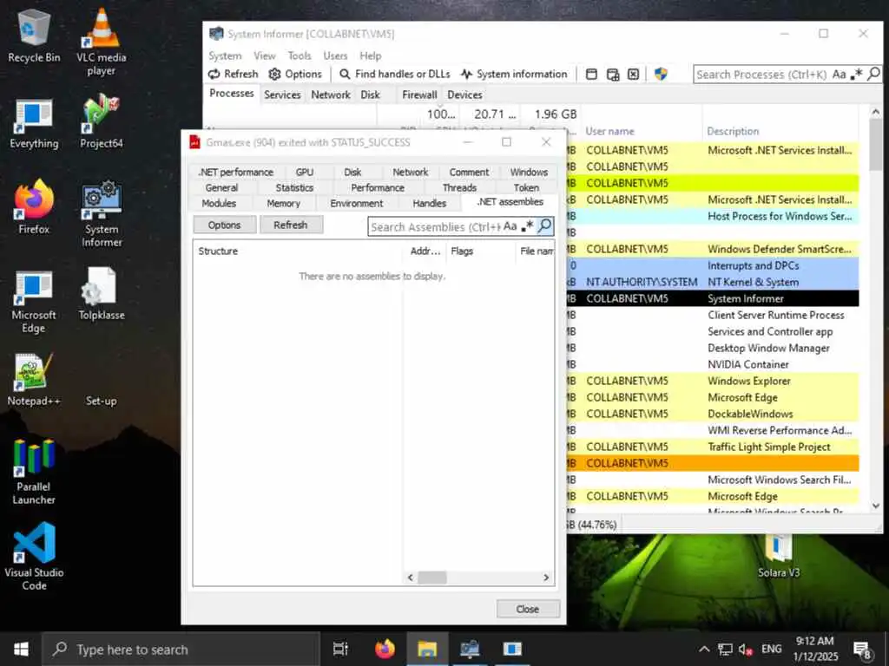Click magnifier icon in Search Assemblies box

coord(544,226)
